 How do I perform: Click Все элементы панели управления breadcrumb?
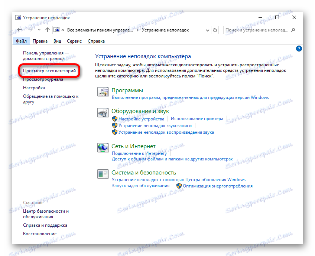(100, 30)
